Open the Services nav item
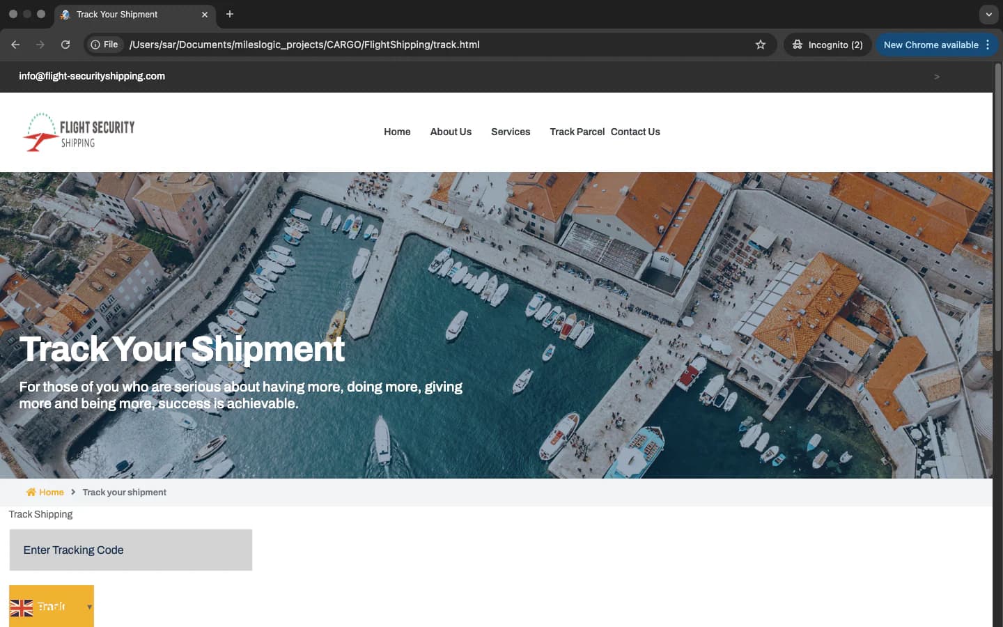 tap(511, 132)
